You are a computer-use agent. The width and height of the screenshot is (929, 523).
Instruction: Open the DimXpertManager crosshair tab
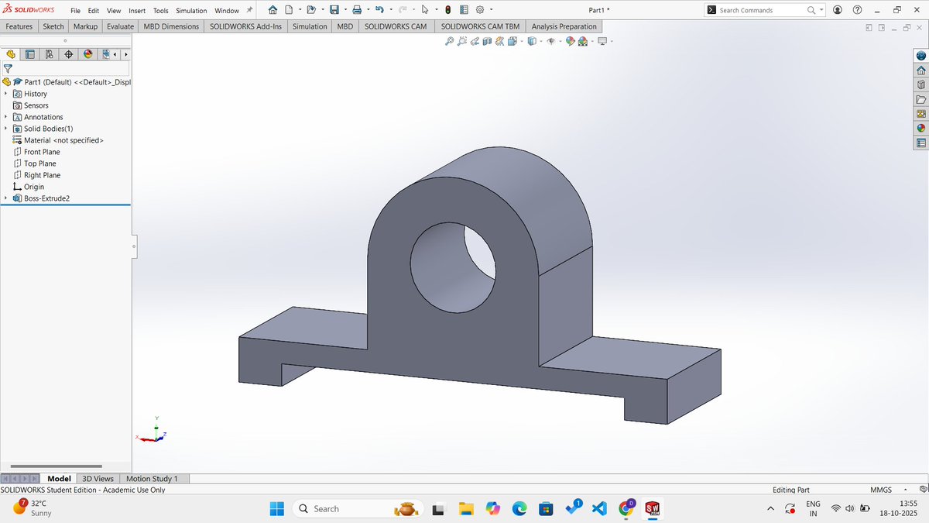click(69, 54)
